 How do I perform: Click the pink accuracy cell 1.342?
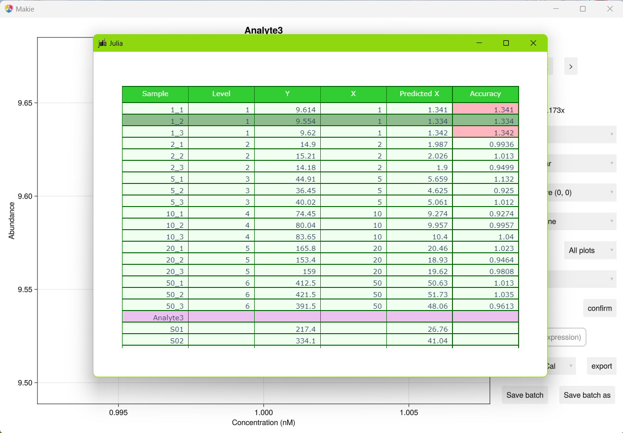(x=485, y=133)
